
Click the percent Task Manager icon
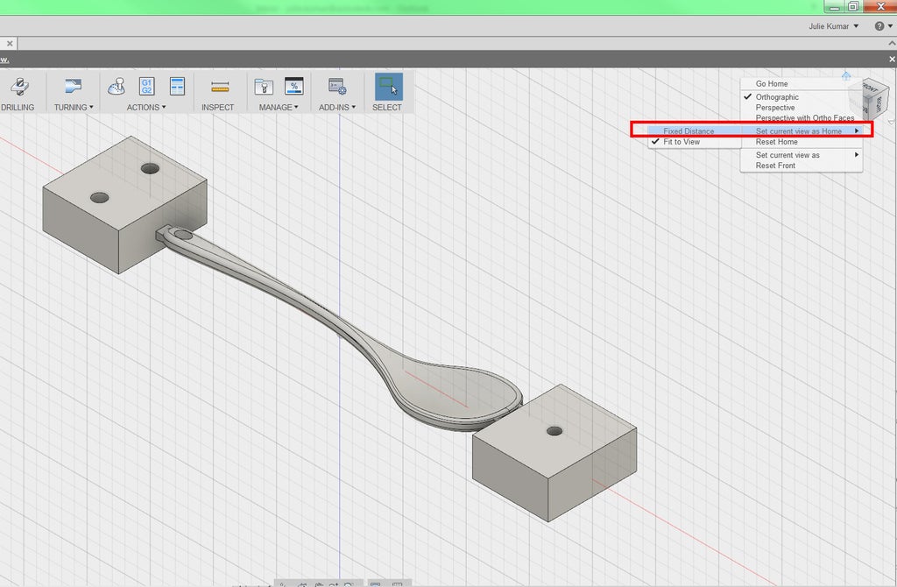coord(294,86)
